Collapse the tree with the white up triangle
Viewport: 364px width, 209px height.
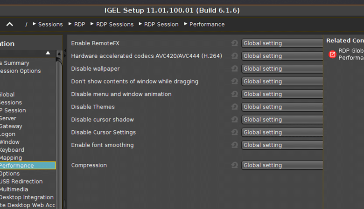pyautogui.click(x=48, y=53)
